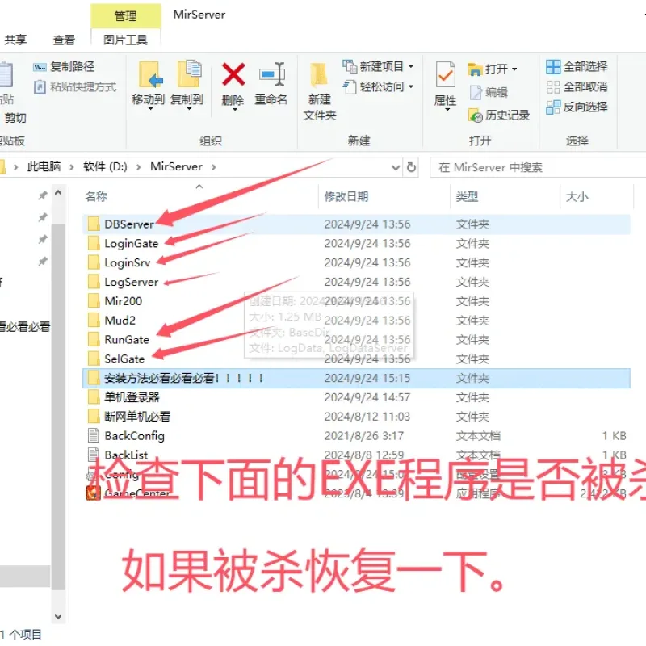
Task: Open the 删除 dropdown arrow
Action: 234,109
